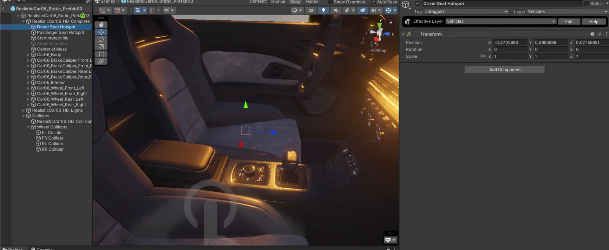This screenshot has height=250, width=609.
Task: Click the green Y axis on orientation gizmo
Action: pyautogui.click(x=380, y=25)
